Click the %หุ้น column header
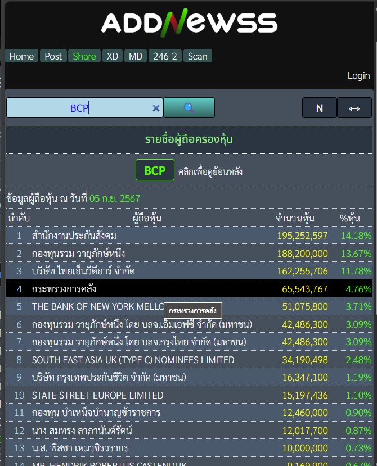This screenshot has height=466, width=377. [x=350, y=218]
